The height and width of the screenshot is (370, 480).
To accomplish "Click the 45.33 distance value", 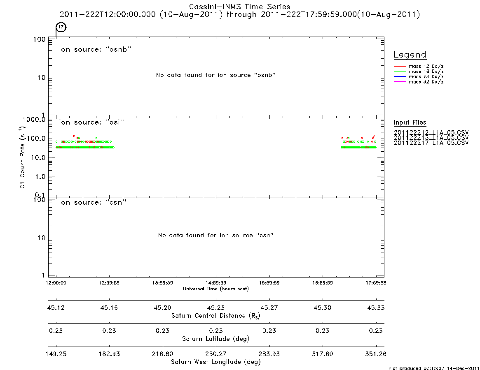I will coord(376,308).
